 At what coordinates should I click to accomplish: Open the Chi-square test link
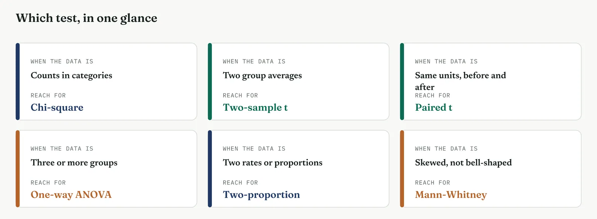(x=57, y=107)
